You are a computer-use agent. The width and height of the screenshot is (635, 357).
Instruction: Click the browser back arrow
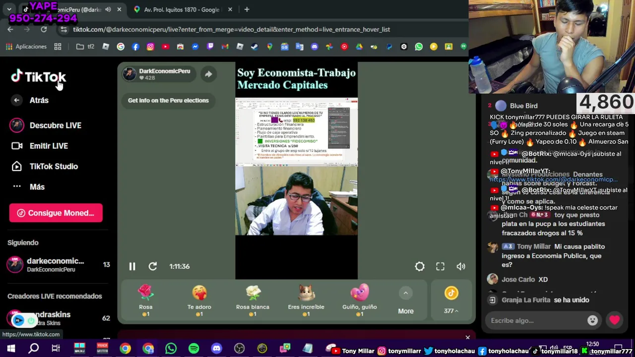click(10, 30)
